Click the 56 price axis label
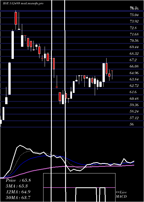This screenshot has width=144, height=202. click(x=132, y=124)
